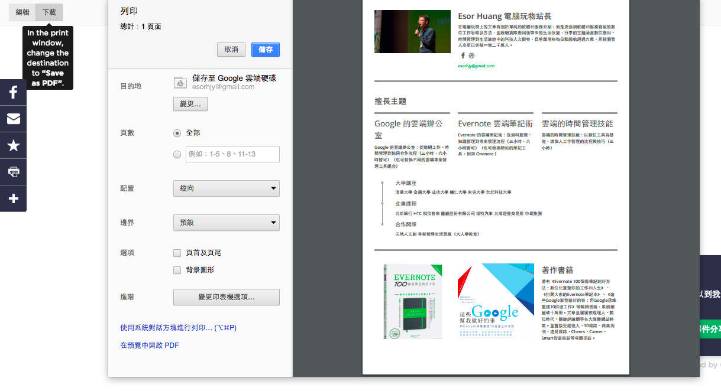Click the printer icon in sidebar
Image resolution: width=721 pixels, height=391 pixels.
tap(13, 172)
